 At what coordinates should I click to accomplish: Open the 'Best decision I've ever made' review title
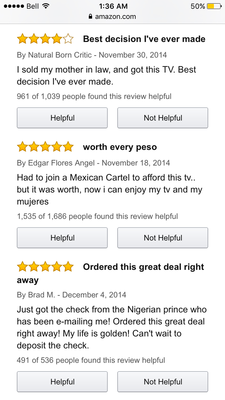coord(144,39)
